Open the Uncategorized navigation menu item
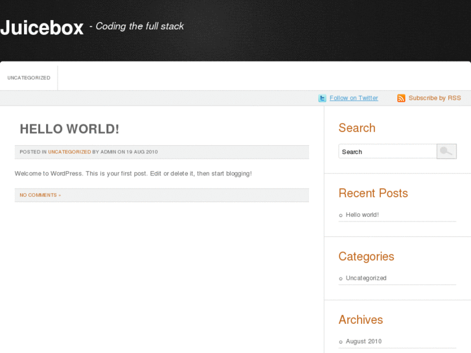This screenshot has height=353, width=471. coord(29,78)
